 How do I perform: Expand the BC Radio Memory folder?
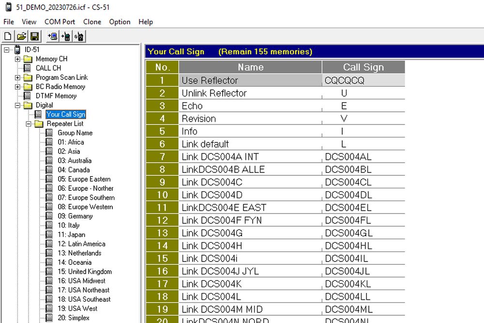(x=17, y=87)
